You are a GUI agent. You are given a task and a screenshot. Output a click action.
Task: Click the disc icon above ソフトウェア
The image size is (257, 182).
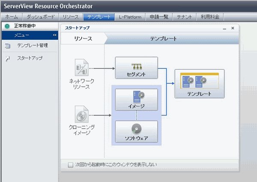click(x=137, y=129)
